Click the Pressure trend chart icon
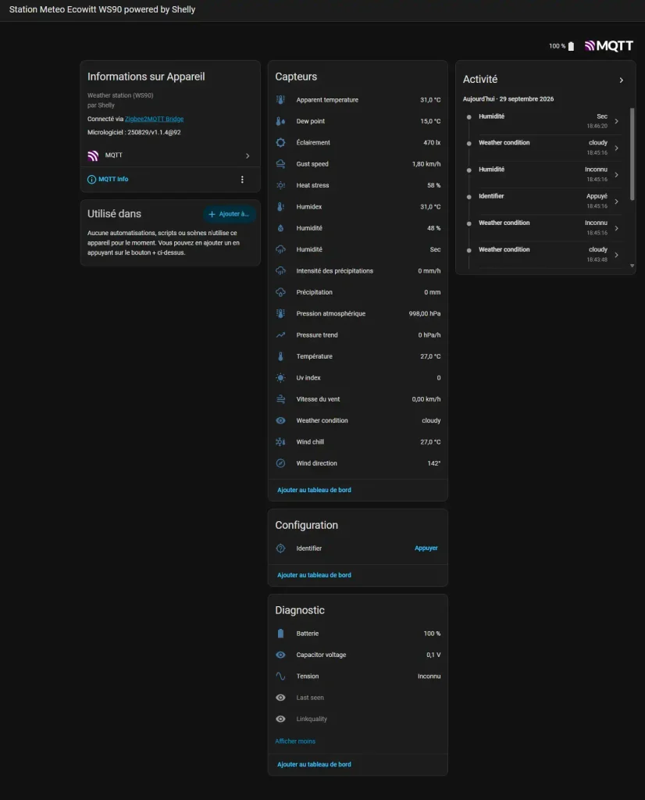Image resolution: width=645 pixels, height=800 pixels. coord(280,335)
